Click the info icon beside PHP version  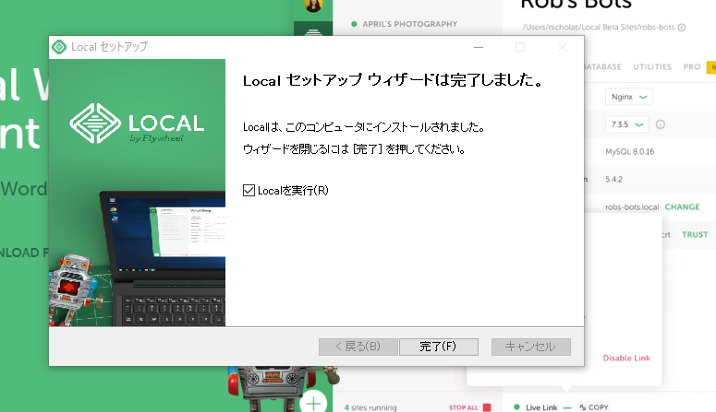(661, 124)
